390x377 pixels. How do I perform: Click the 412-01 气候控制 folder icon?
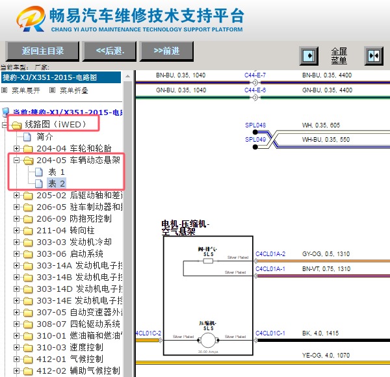click(28, 359)
